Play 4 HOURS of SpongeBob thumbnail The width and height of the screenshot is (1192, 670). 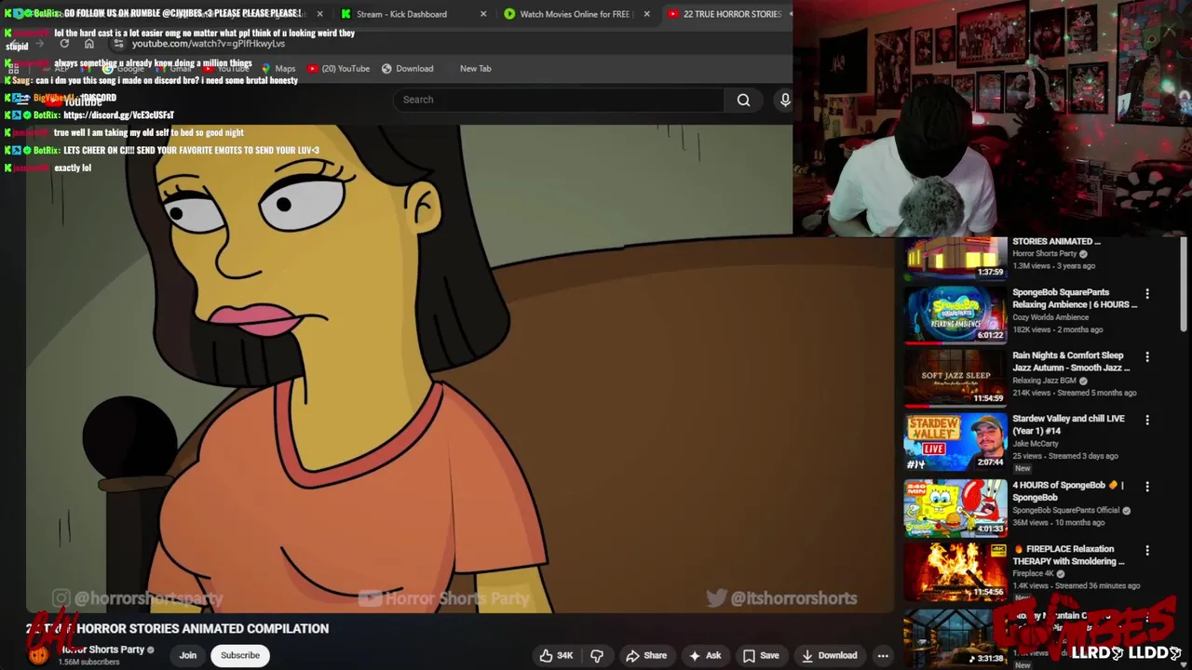click(955, 508)
